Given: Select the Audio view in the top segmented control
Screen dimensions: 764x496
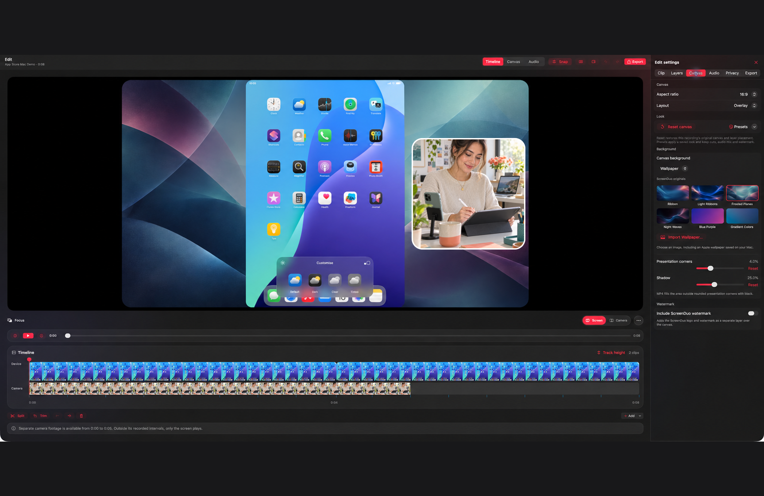Looking at the screenshot, I should (534, 62).
